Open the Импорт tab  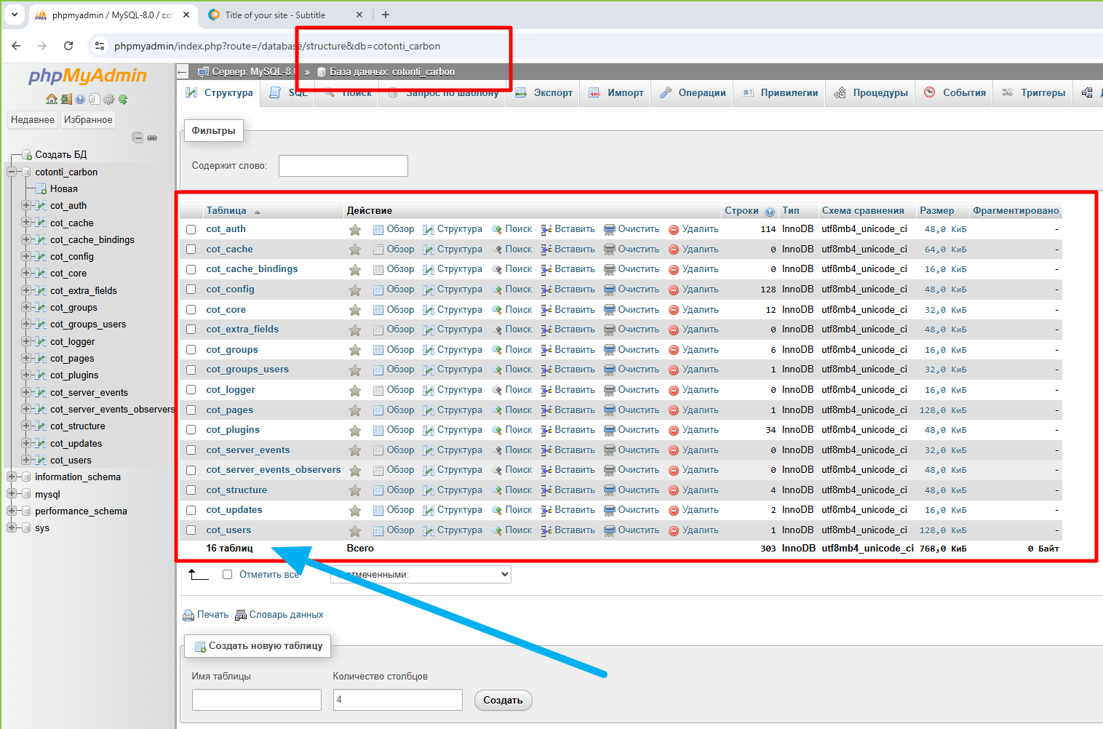tap(616, 93)
